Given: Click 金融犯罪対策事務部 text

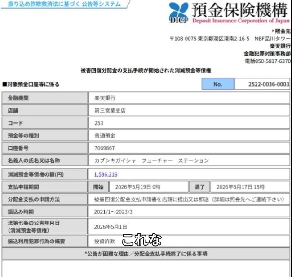Looking at the screenshot, I should click(x=267, y=53).
